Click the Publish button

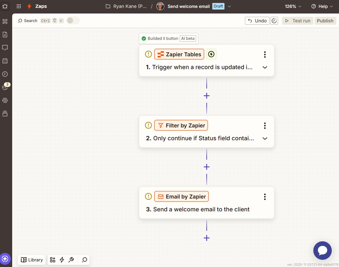click(x=325, y=20)
